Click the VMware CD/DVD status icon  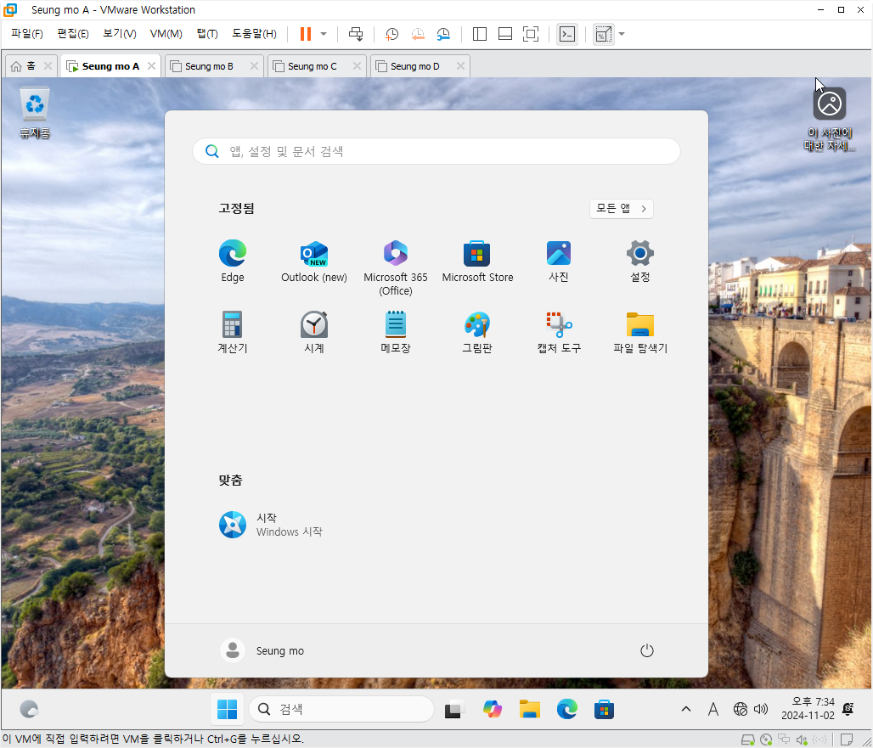[x=766, y=740]
